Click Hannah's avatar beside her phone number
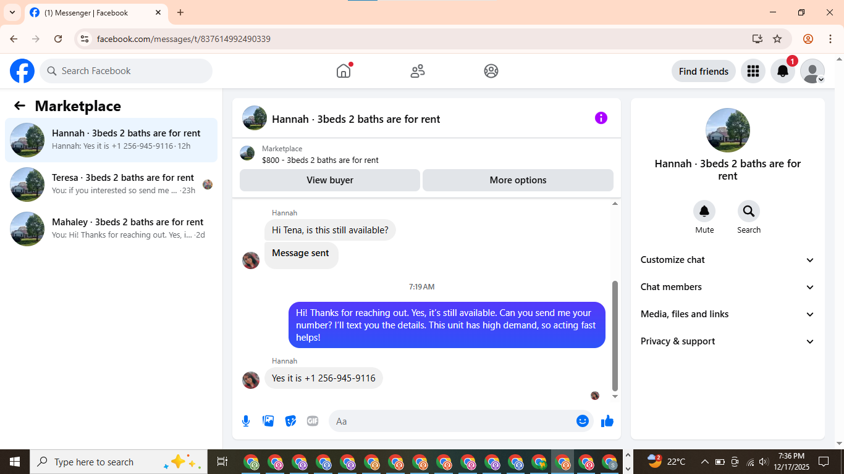This screenshot has height=474, width=844. [x=251, y=380]
